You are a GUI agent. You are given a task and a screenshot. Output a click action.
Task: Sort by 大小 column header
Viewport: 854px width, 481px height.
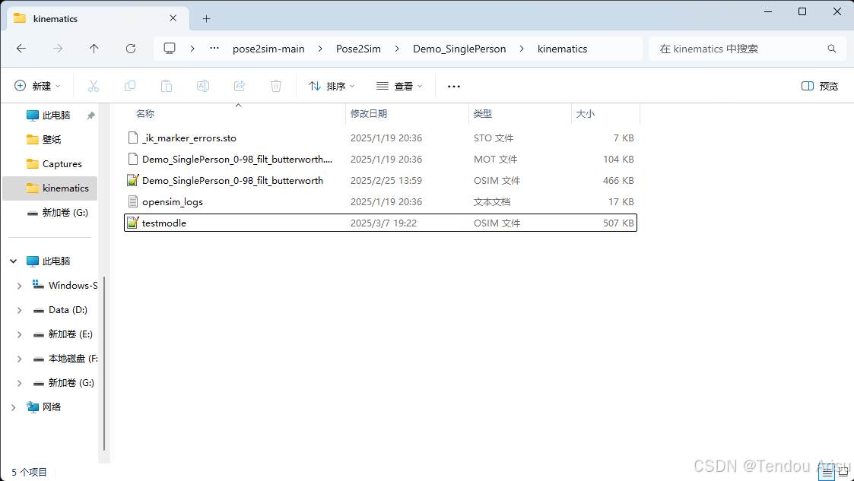click(x=586, y=114)
